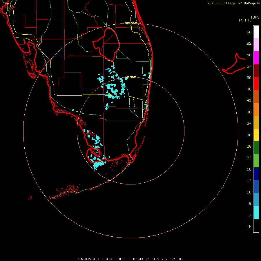Click the 22 legend value
261x261 pixels.
pos(249,158)
